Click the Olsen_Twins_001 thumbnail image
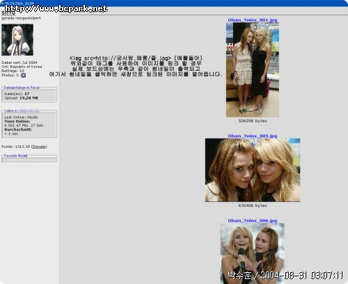348x284 pixels. point(253,69)
